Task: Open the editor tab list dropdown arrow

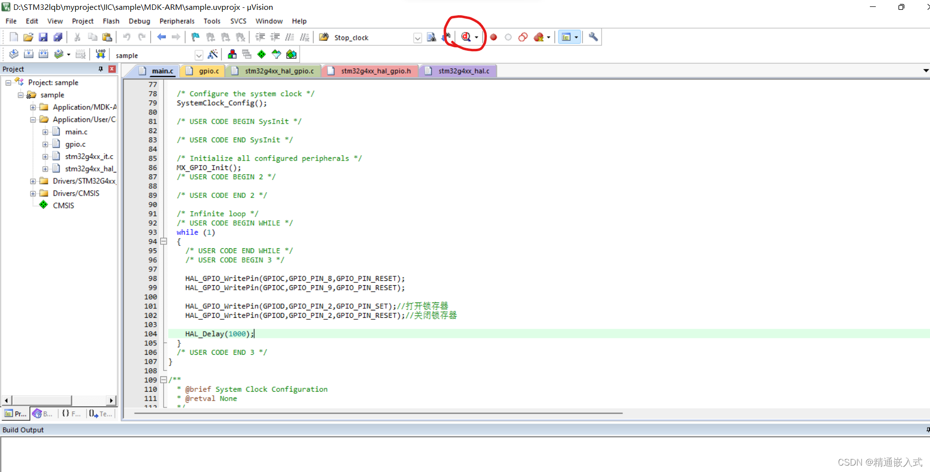Action: [x=926, y=71]
